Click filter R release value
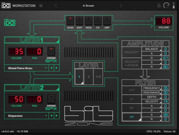 [166, 119]
